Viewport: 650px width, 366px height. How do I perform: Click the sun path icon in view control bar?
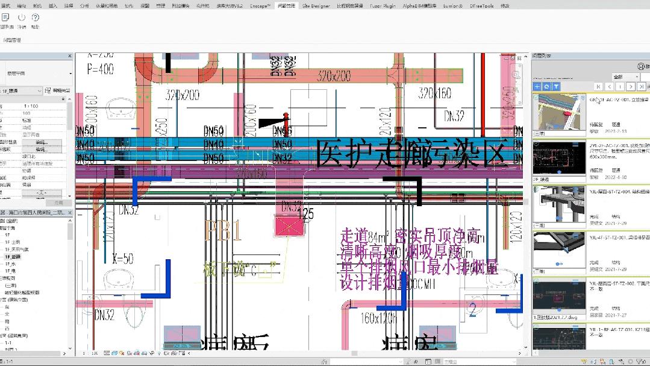coord(122,355)
